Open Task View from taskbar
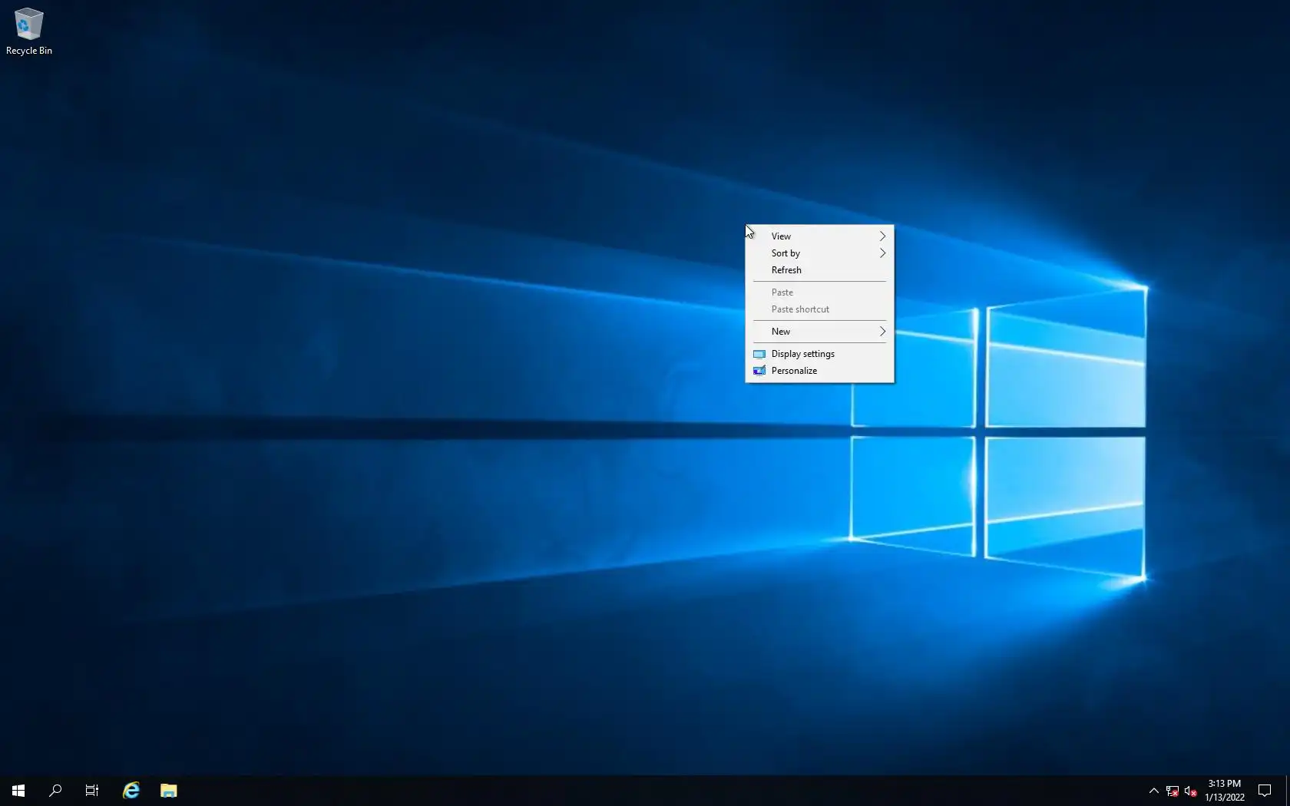This screenshot has height=806, width=1290. [92, 791]
